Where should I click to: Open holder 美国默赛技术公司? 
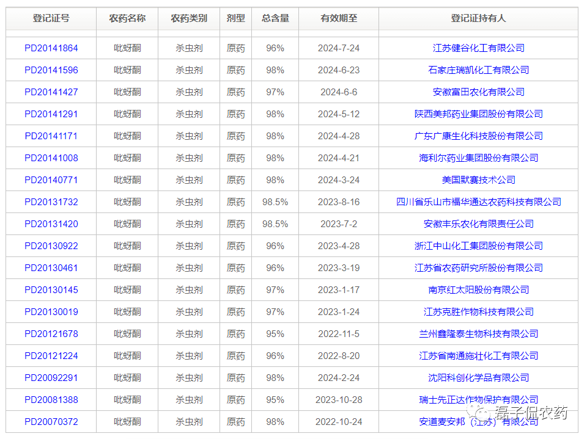pos(478,180)
